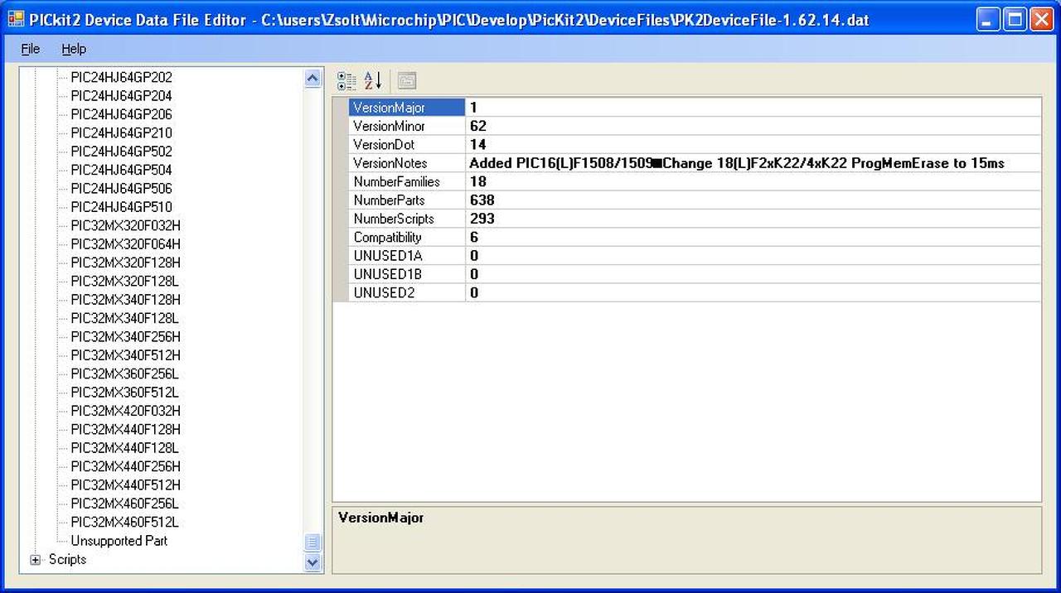Select the Unsupported Part tree item
The width and height of the screenshot is (1061, 593).
pos(119,541)
